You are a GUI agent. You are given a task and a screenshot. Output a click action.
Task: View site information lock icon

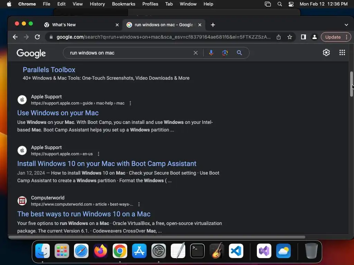pos(51,37)
